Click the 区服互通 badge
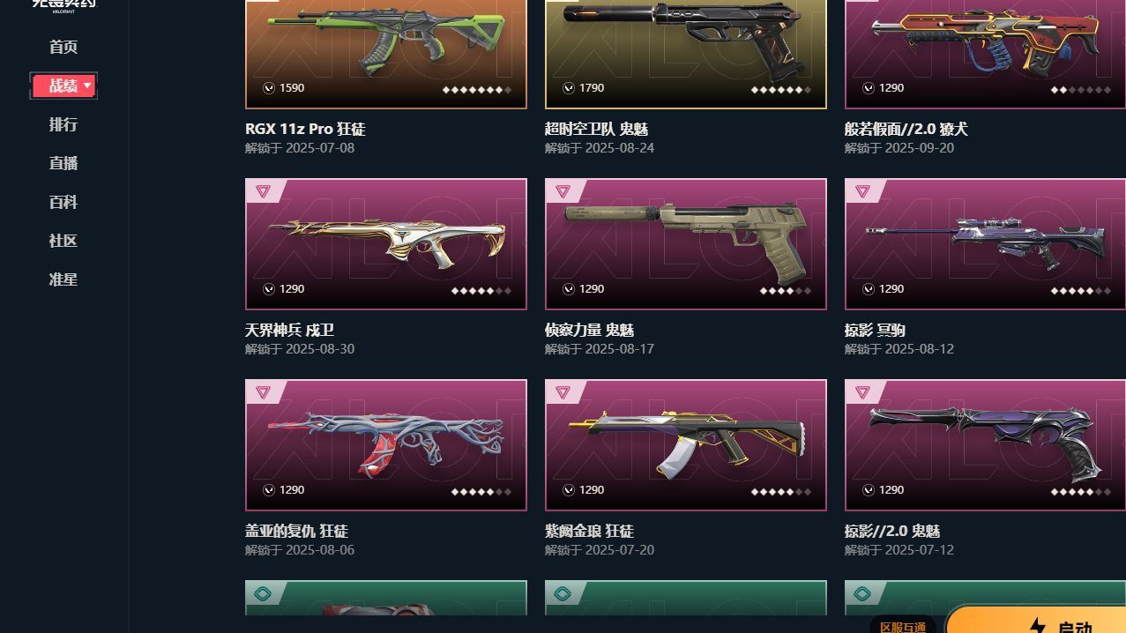This screenshot has height=633, width=1126. pos(903,625)
